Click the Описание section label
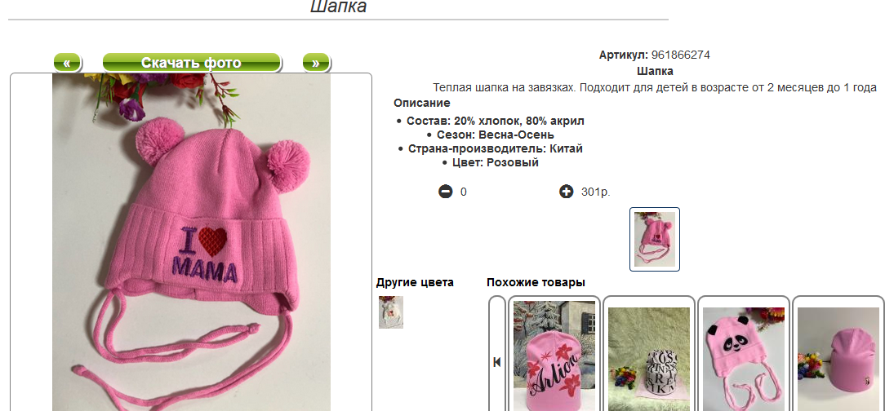This screenshot has width=885, height=411. 422,104
